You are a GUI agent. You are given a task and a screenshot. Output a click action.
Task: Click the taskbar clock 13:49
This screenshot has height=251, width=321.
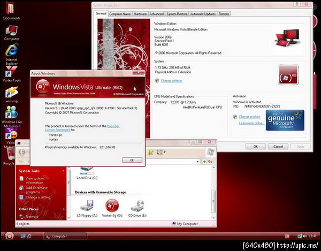click(312, 236)
